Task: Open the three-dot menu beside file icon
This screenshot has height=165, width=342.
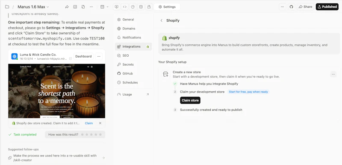Action: click(x=91, y=7)
